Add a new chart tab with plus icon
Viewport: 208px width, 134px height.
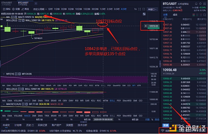(x=36, y=3)
